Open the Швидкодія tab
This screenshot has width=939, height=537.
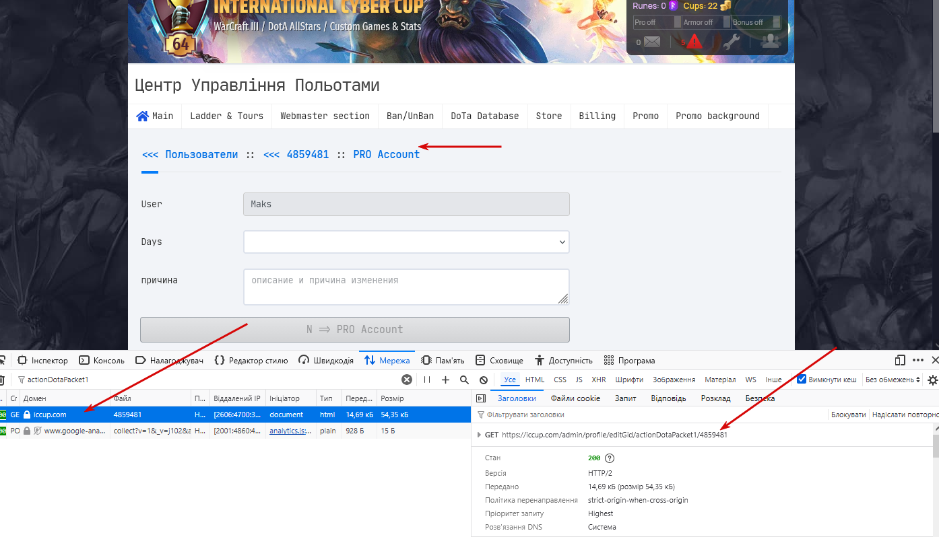(x=326, y=360)
